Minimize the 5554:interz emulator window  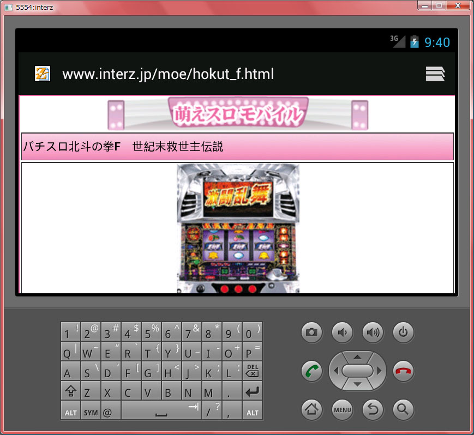[x=425, y=5]
